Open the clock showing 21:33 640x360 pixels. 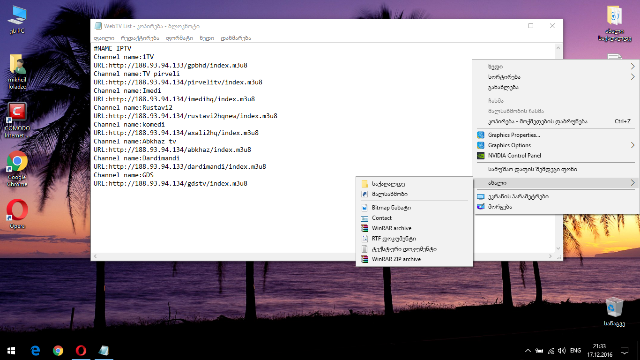click(600, 350)
